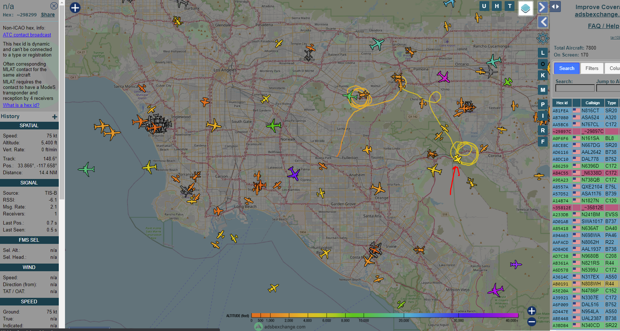Select the Search tab
Viewport: 620px width, 331px height.
coord(567,68)
